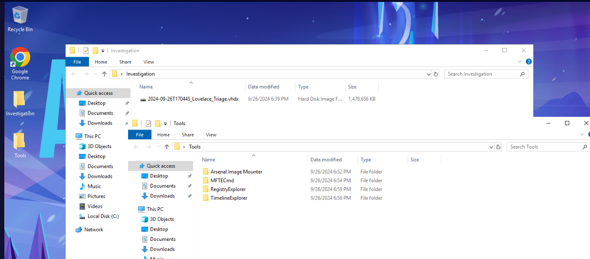Switch to View tab in Investigation window
The width and height of the screenshot is (590, 259).
click(149, 62)
